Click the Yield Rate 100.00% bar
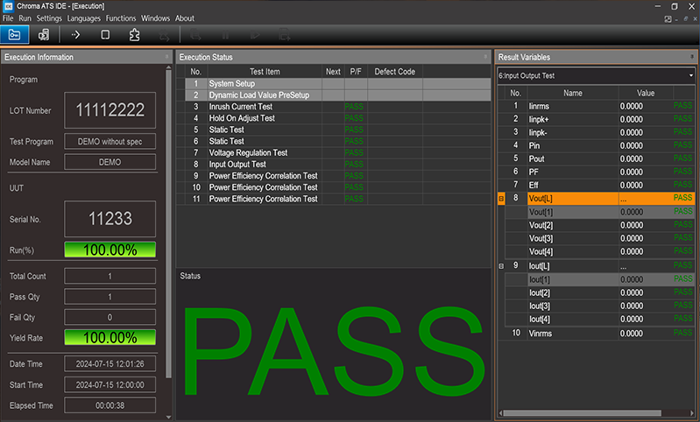Screen dimensions: 700x422 (x=110, y=337)
